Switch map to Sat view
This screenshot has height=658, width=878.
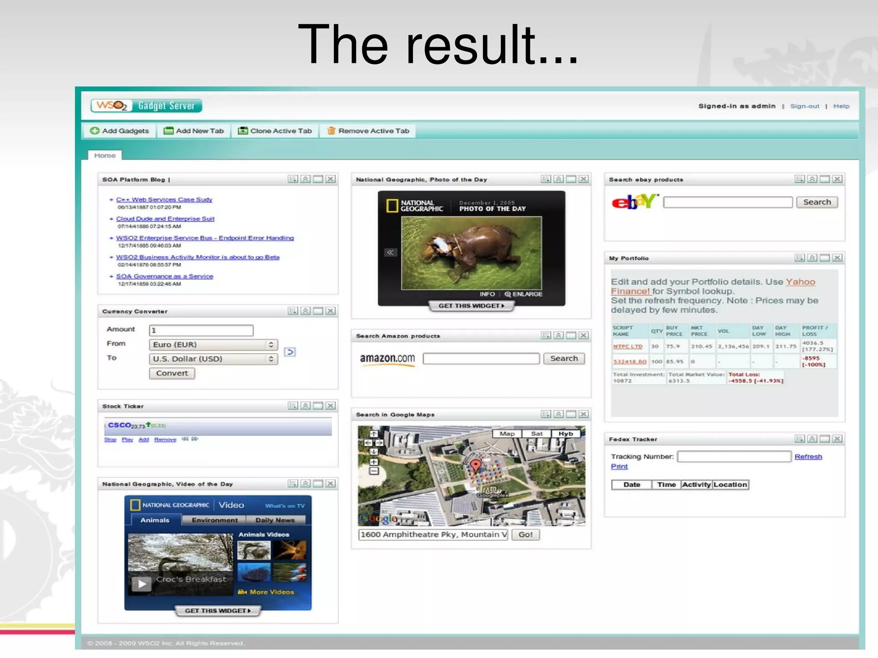coord(536,434)
